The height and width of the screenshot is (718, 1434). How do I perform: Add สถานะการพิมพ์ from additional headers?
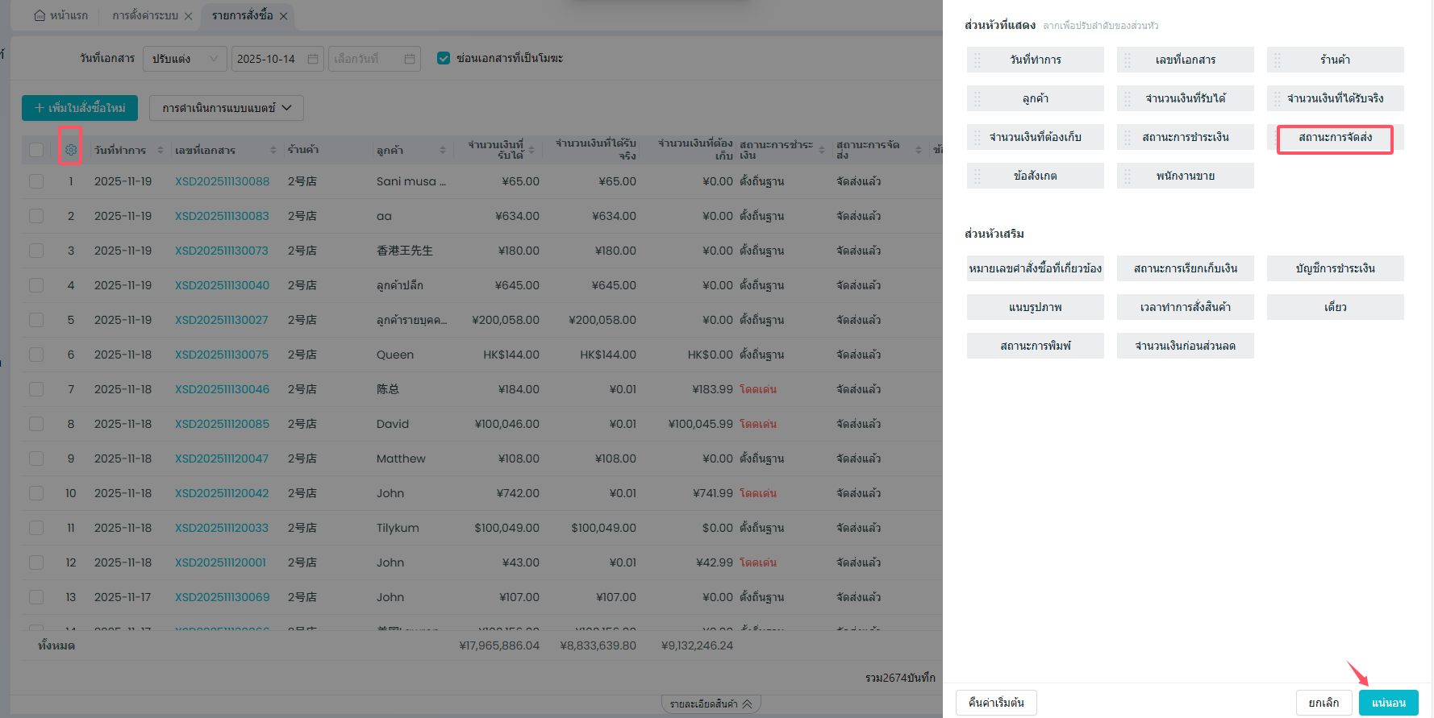click(1035, 346)
